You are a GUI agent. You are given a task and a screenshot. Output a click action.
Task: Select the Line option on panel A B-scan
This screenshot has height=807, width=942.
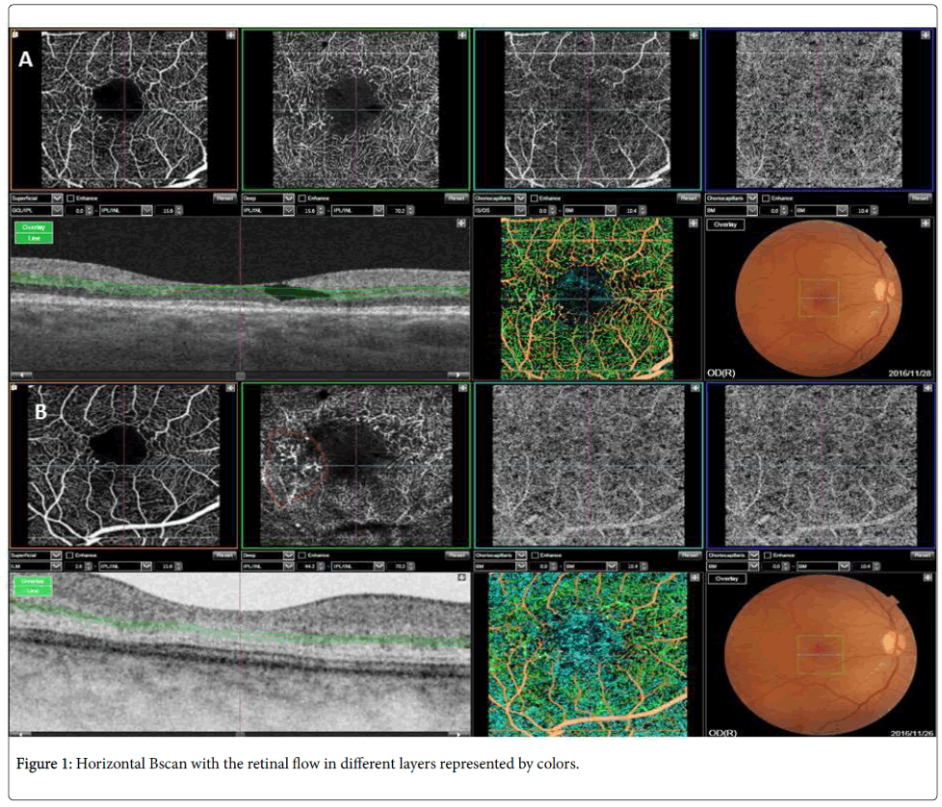coord(34,237)
